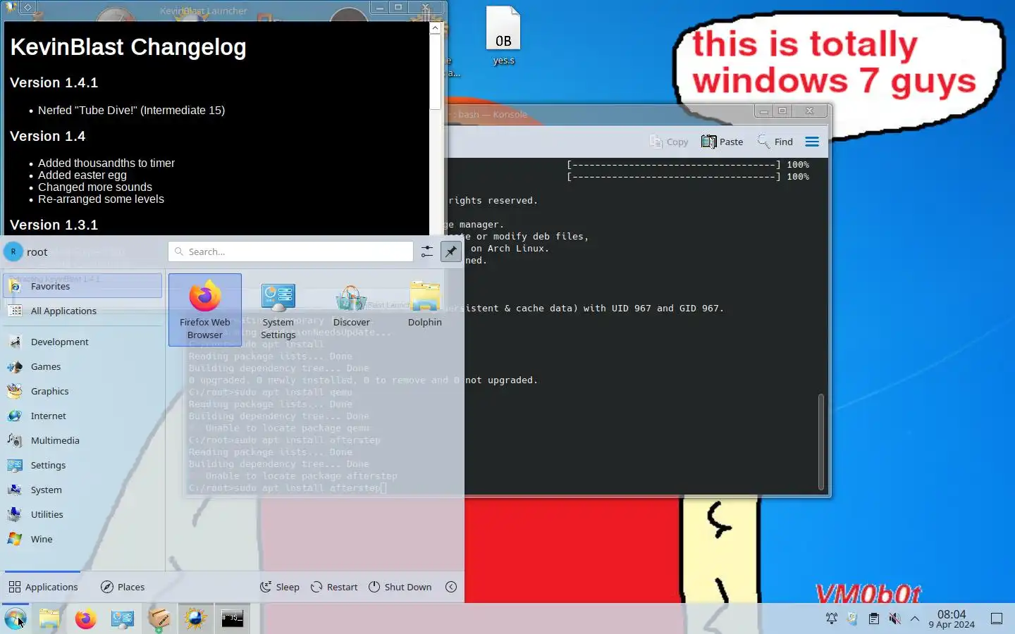Click the Shut Down button
Screen dimensions: 1015x634
click(400, 587)
